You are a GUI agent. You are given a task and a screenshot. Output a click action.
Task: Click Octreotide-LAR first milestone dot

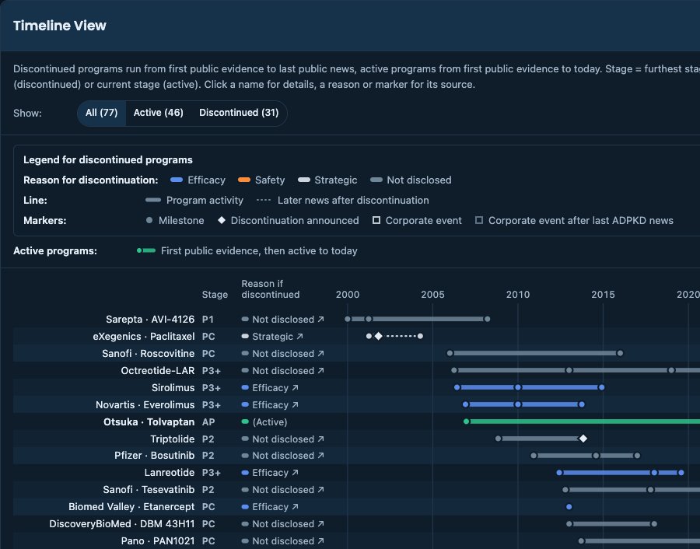click(x=454, y=370)
